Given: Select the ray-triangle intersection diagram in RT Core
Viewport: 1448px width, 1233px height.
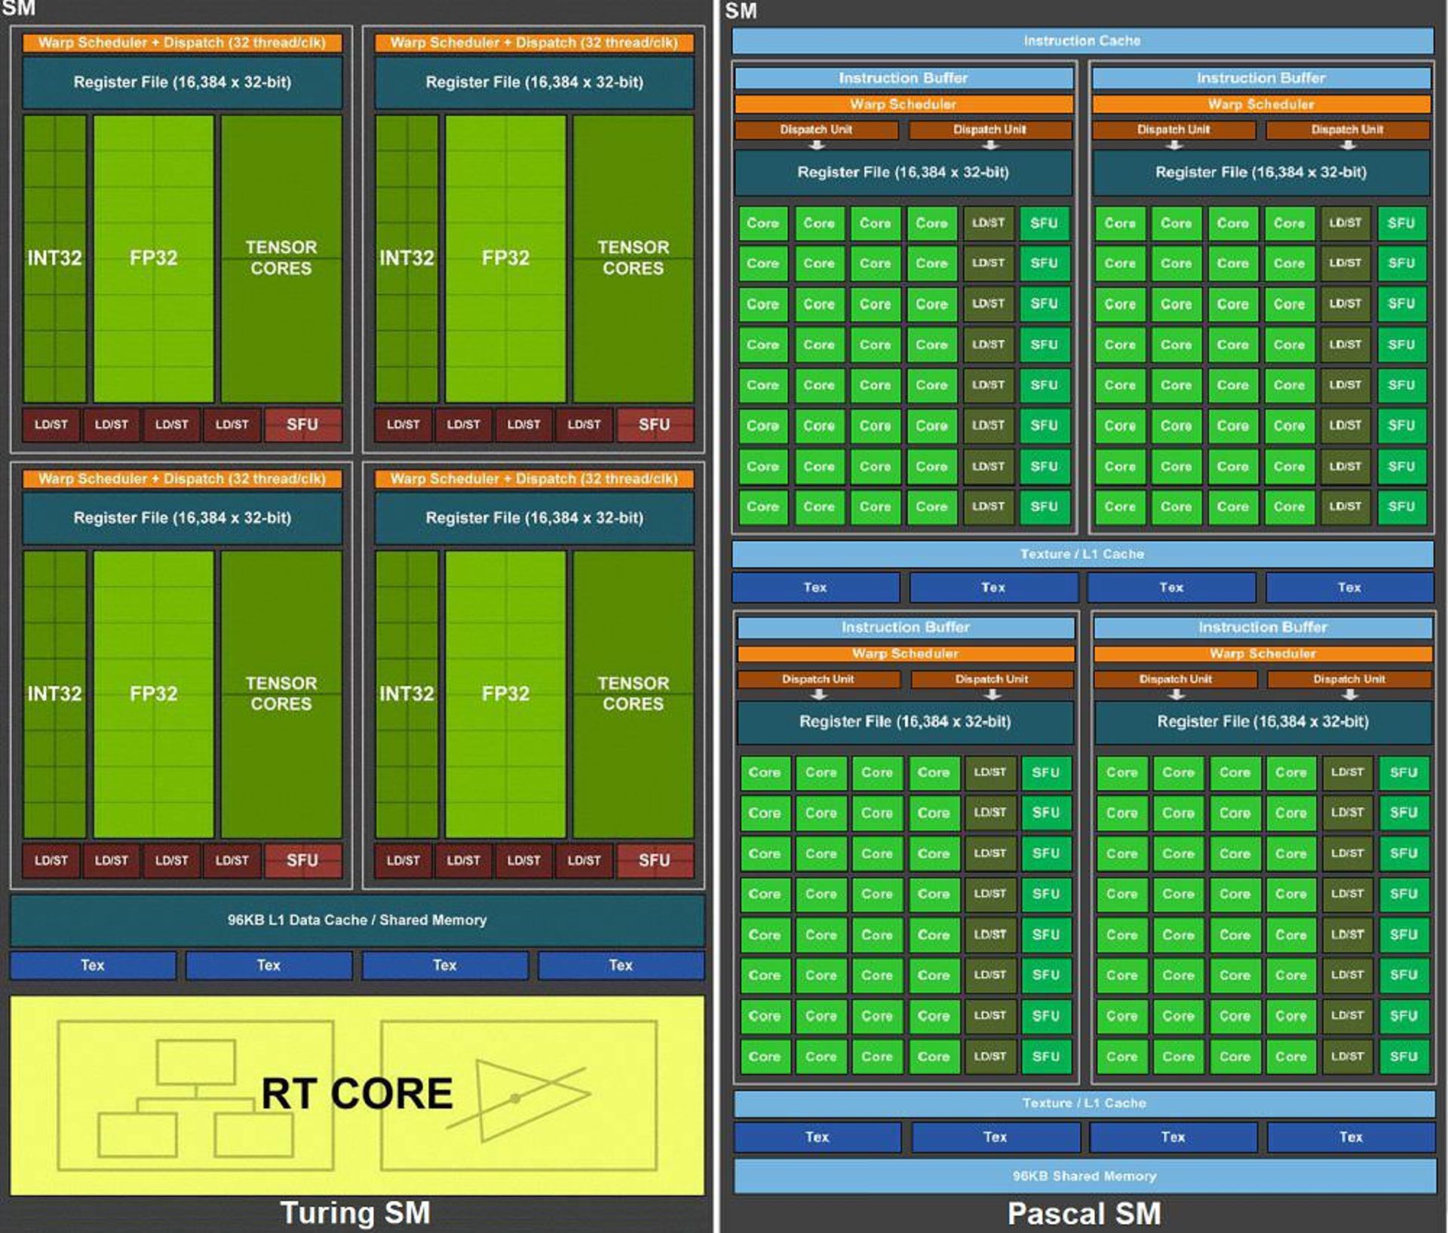Looking at the screenshot, I should 519,1095.
